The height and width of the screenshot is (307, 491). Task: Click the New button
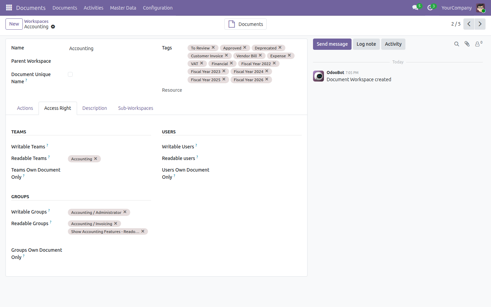(14, 24)
